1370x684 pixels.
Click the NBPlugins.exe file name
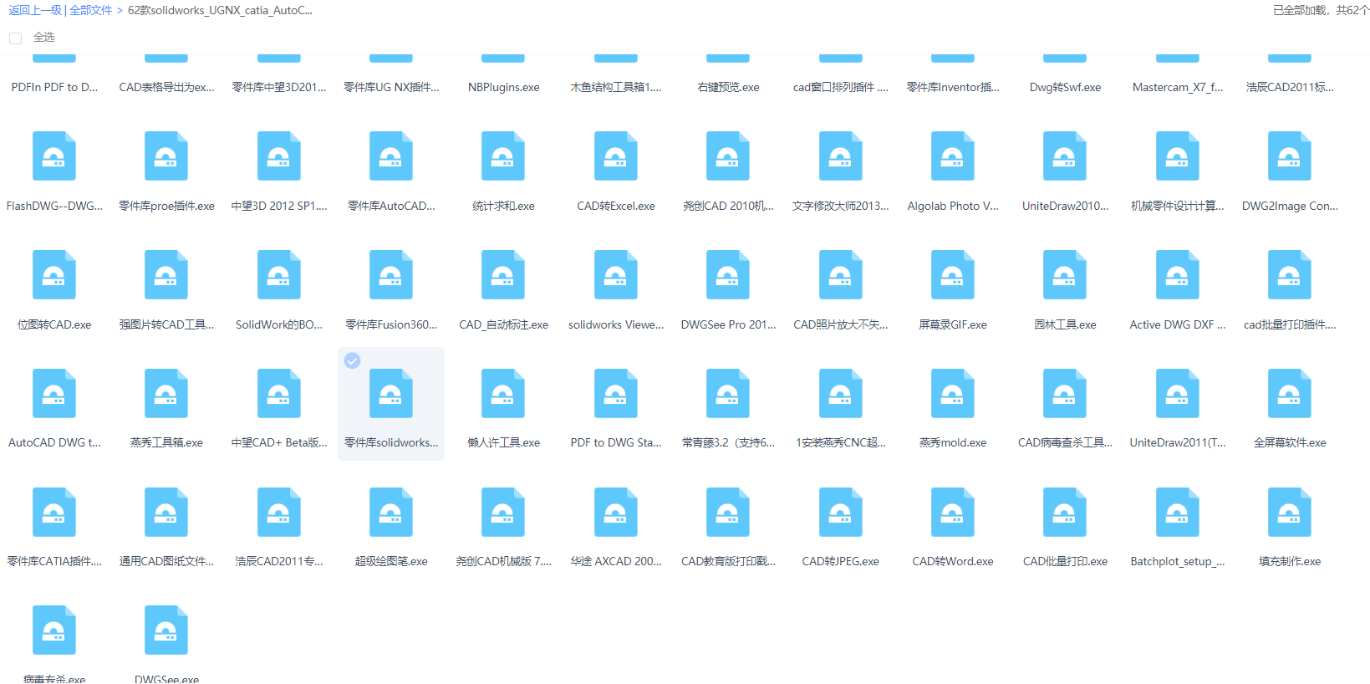click(x=503, y=87)
